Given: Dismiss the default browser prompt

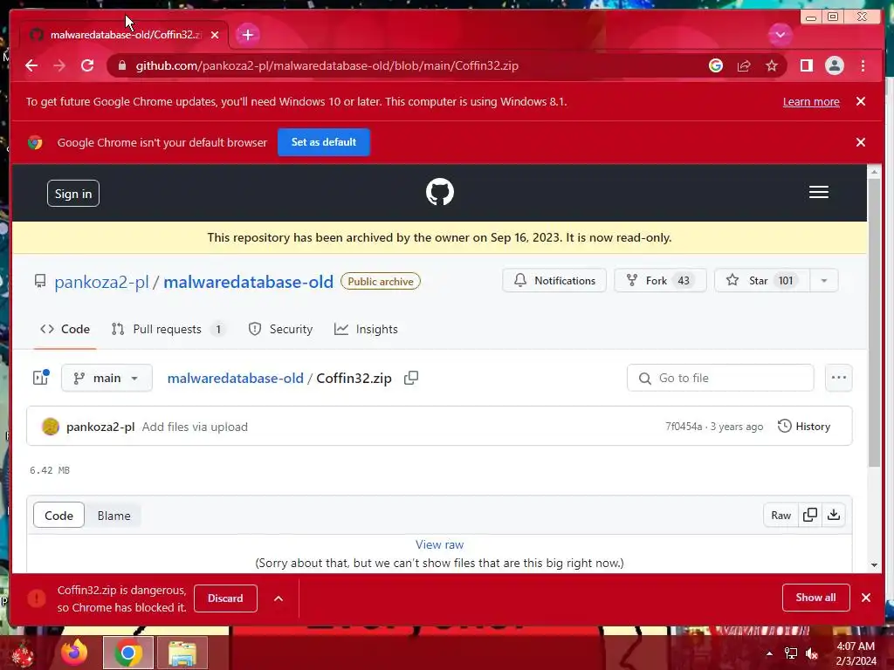Looking at the screenshot, I should click(860, 142).
